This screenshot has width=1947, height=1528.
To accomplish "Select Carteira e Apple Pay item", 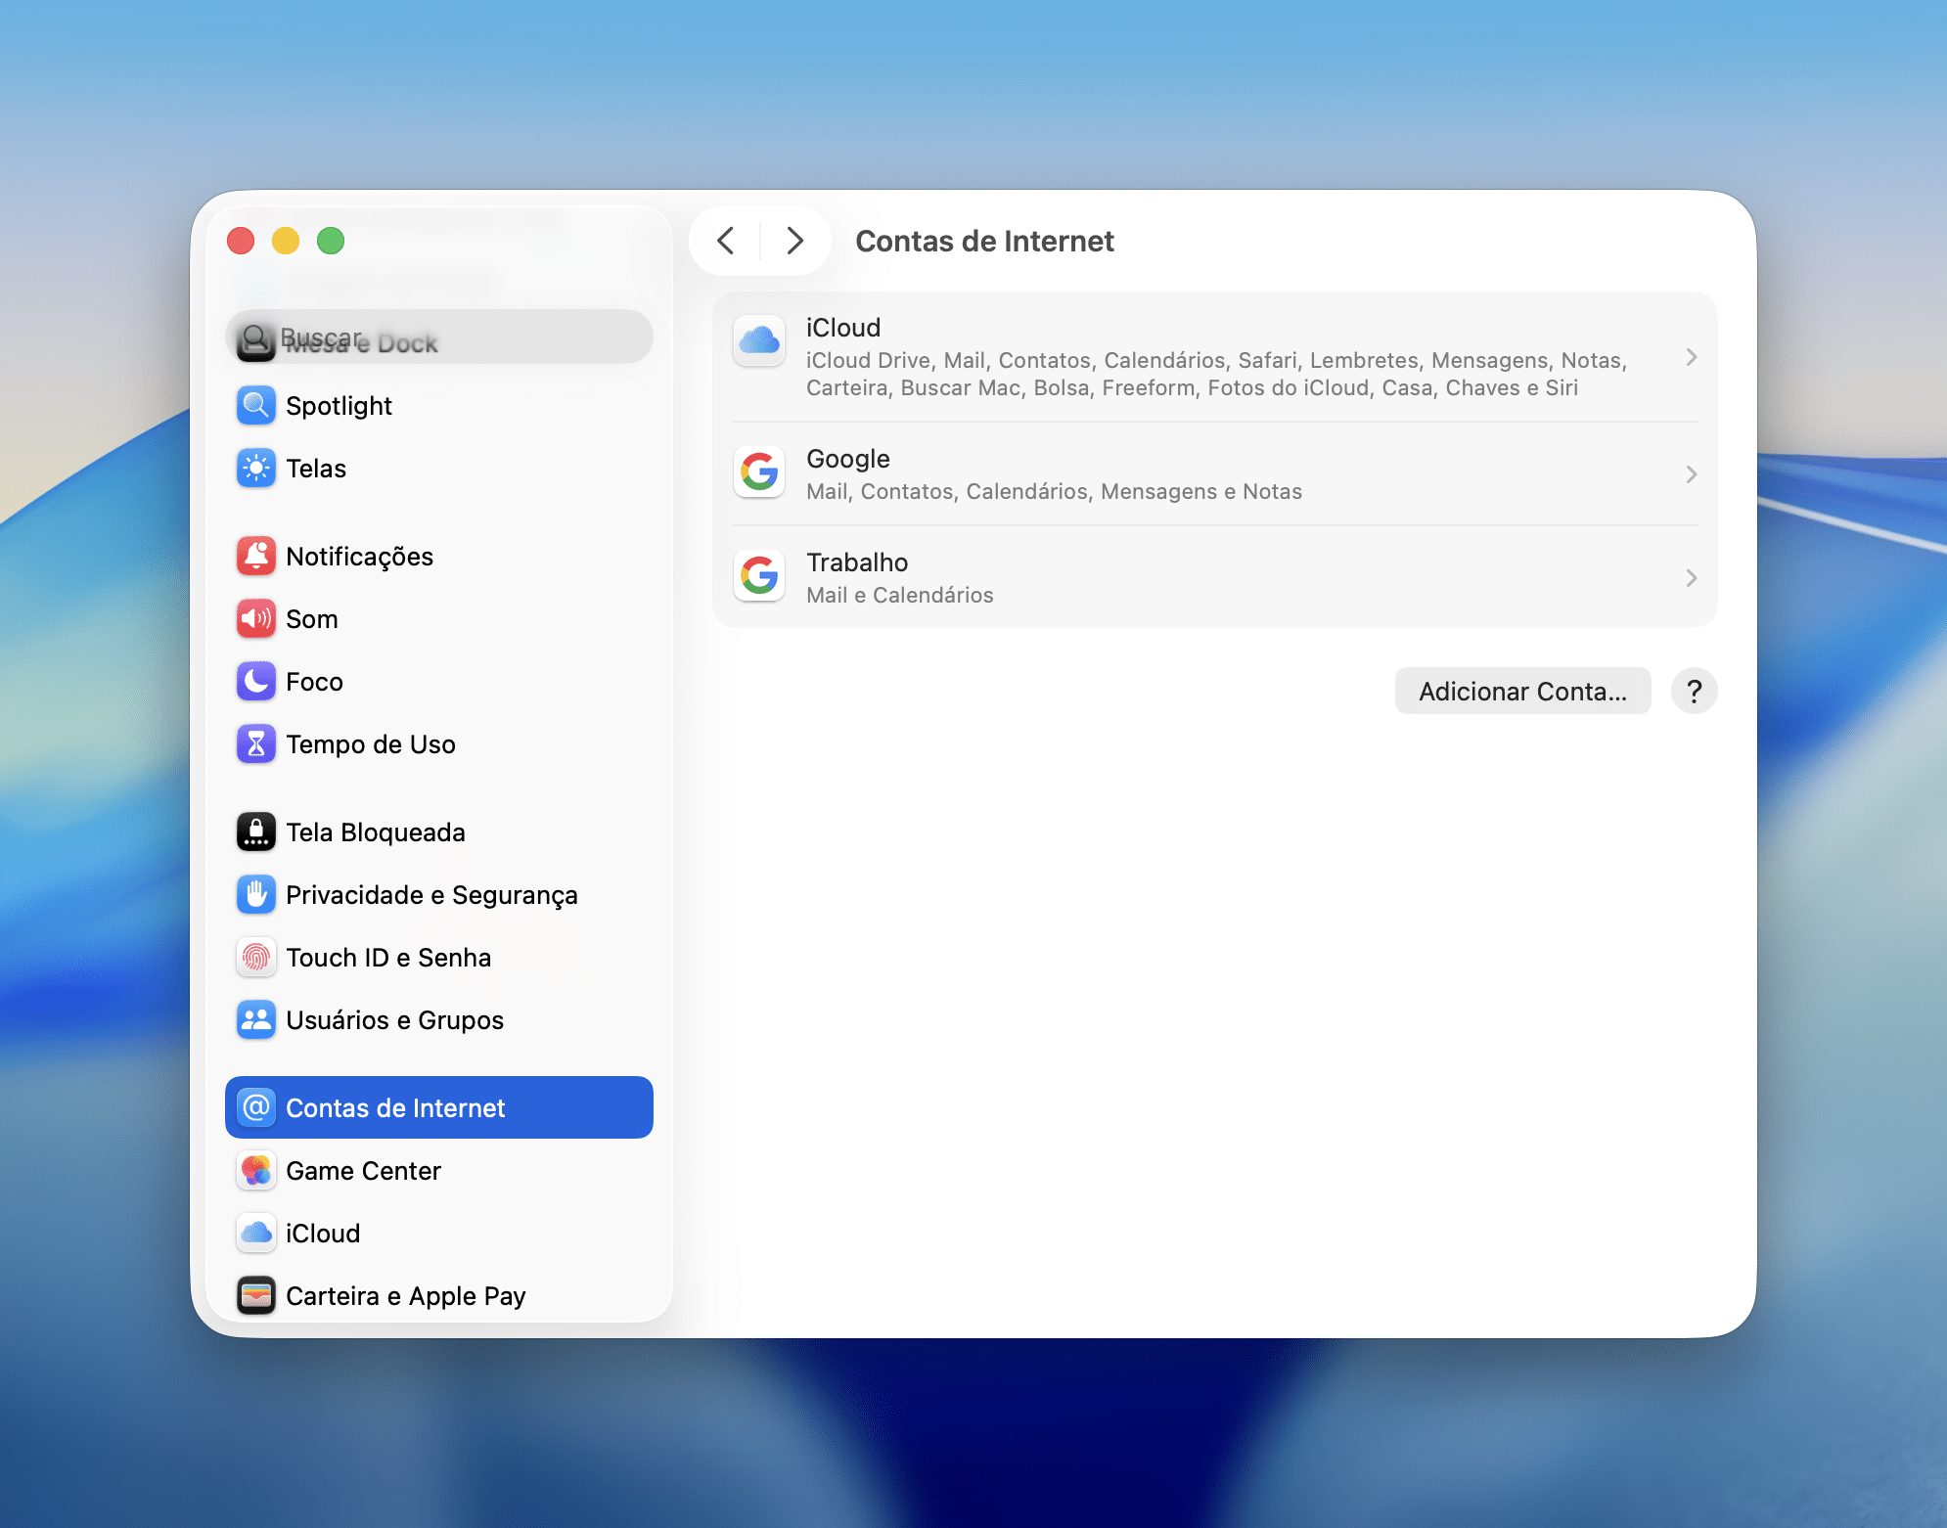I will tap(405, 1296).
